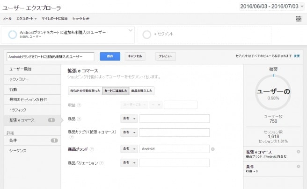
Task: Open 商品 match type dropdown
Action: [129, 119]
